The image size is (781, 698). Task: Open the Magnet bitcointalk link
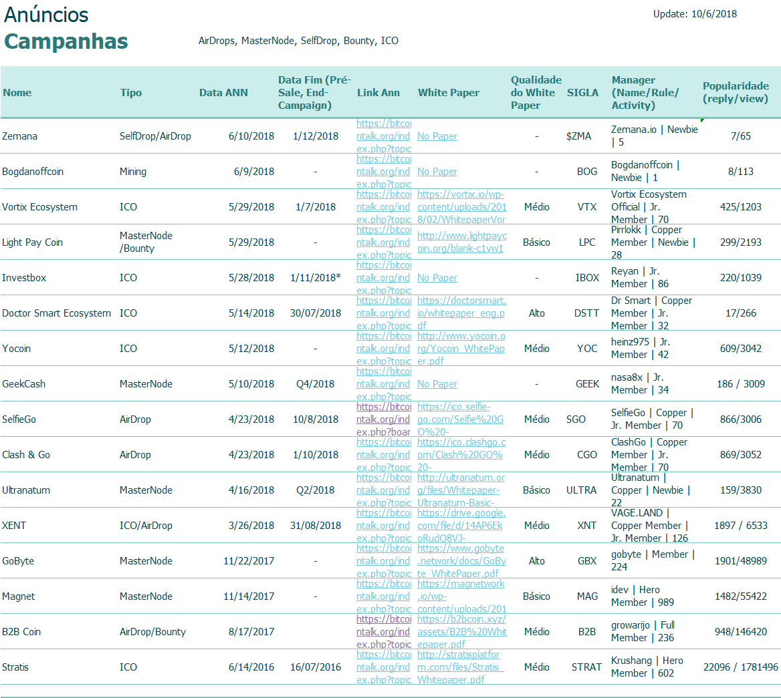[384, 596]
